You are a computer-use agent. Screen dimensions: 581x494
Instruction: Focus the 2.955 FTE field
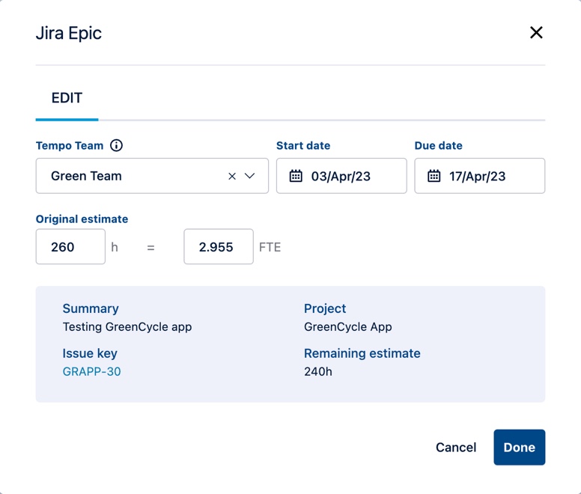[x=218, y=247]
